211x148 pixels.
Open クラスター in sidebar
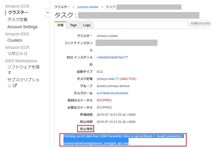[18, 12]
